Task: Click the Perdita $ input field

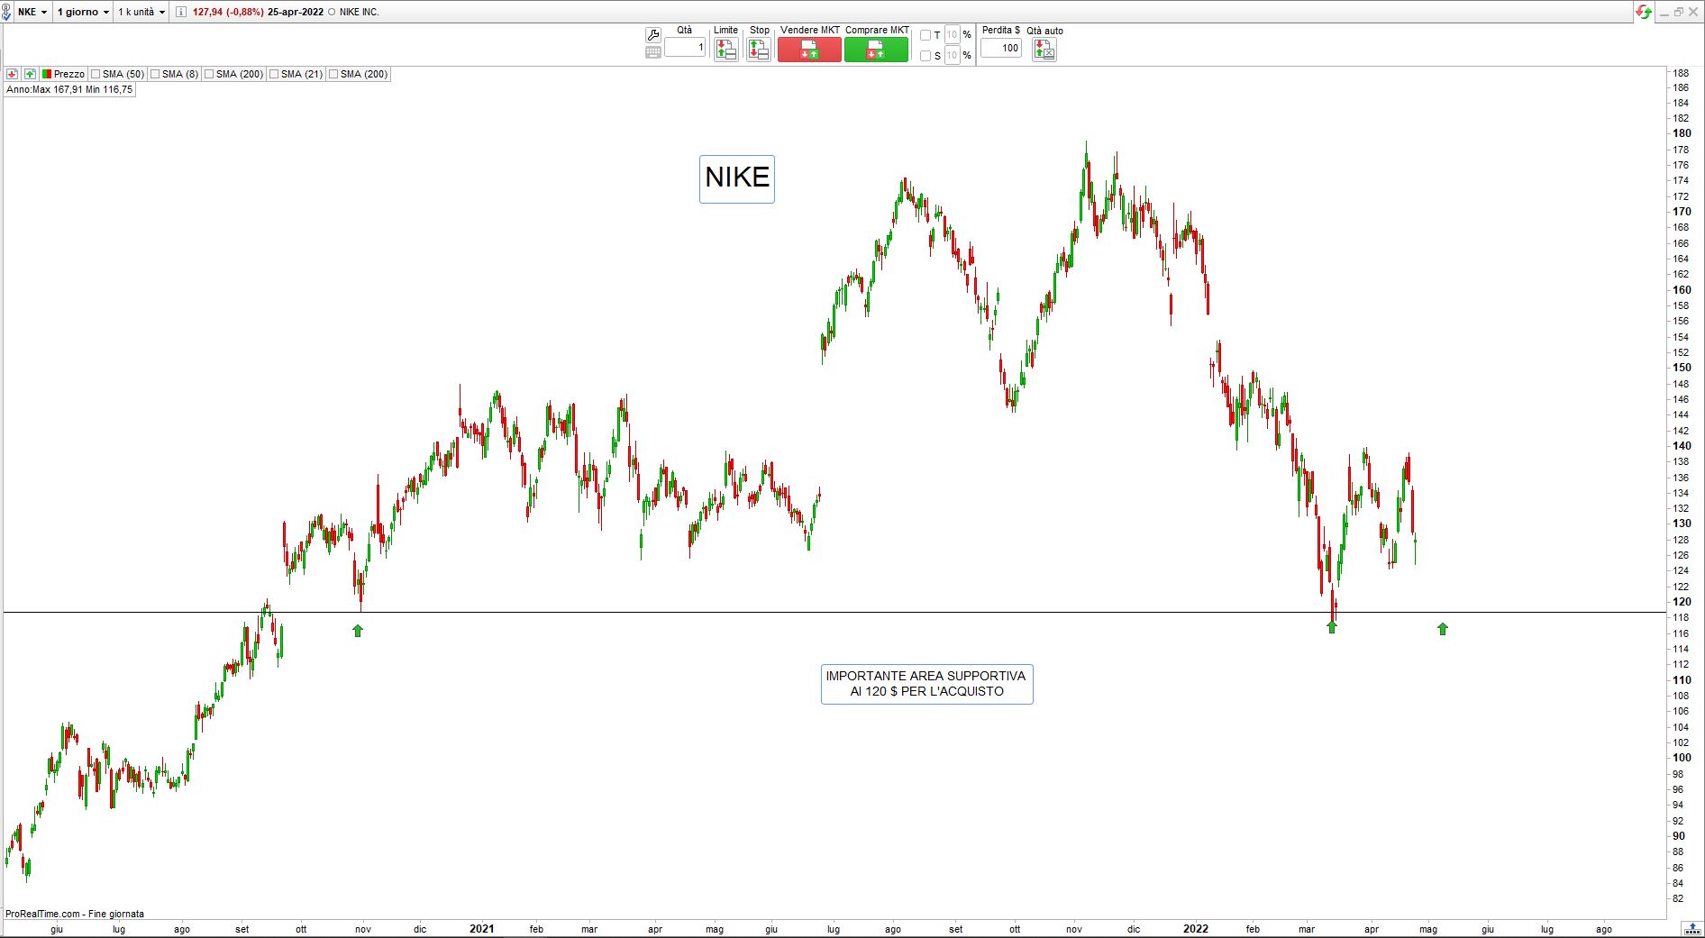Action: click(x=1001, y=48)
